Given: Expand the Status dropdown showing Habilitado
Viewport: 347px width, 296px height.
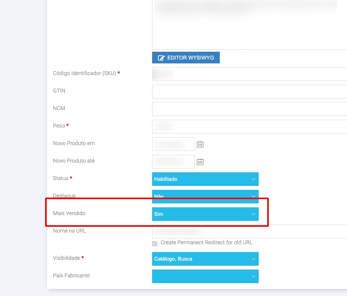Looking at the screenshot, I should (205, 179).
